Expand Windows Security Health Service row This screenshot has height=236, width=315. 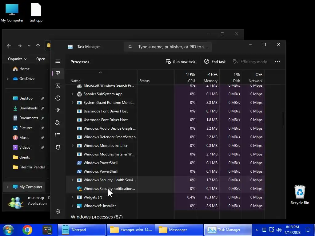[x=73, y=180]
